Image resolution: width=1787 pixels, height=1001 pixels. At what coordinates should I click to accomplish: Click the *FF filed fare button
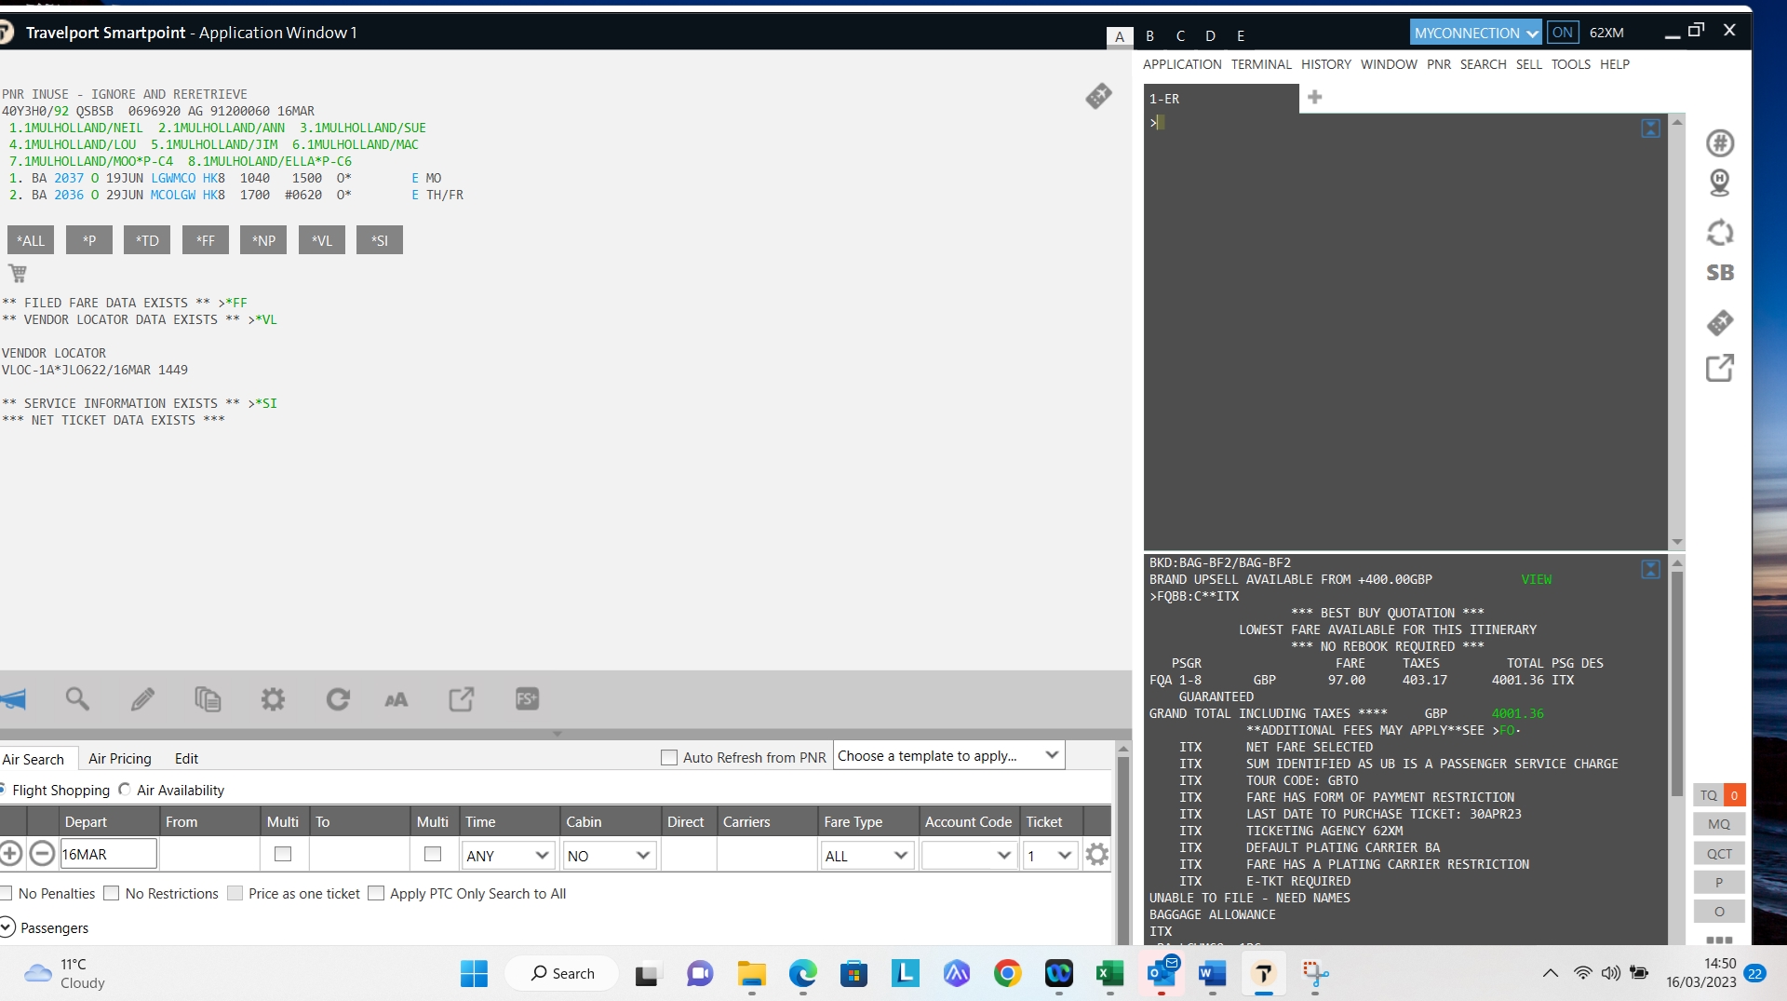(x=206, y=240)
